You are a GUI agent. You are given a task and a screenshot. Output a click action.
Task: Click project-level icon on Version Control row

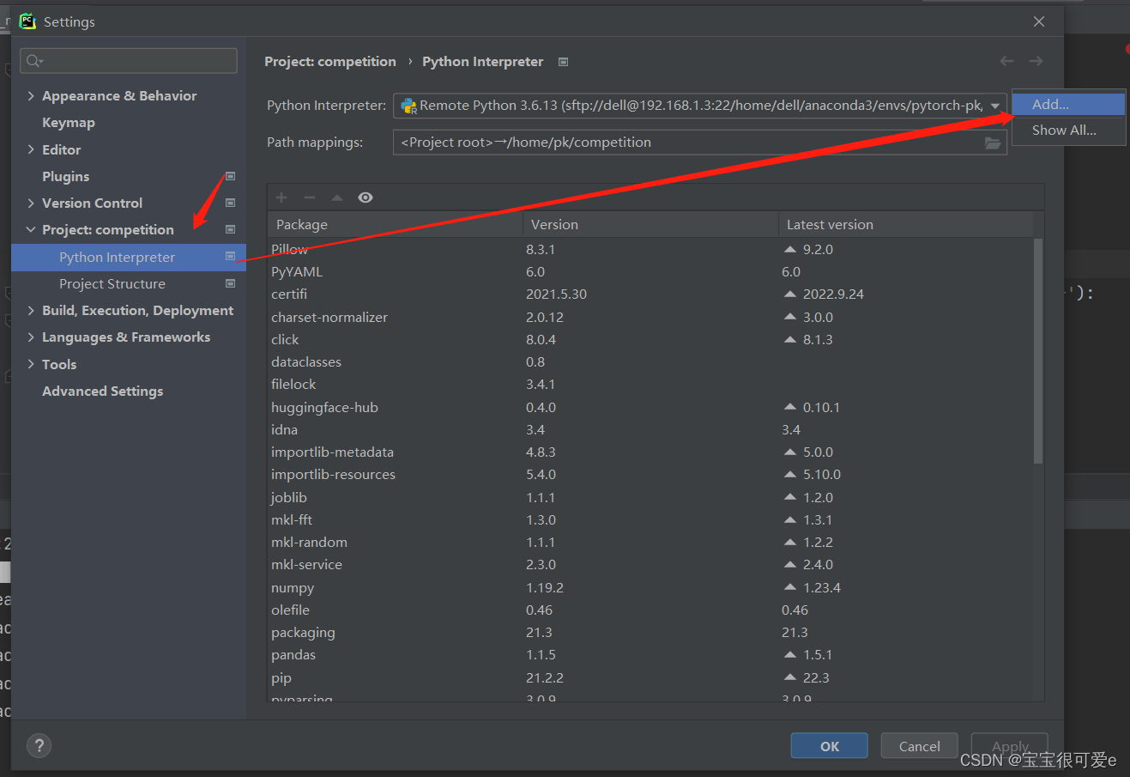pyautogui.click(x=230, y=203)
